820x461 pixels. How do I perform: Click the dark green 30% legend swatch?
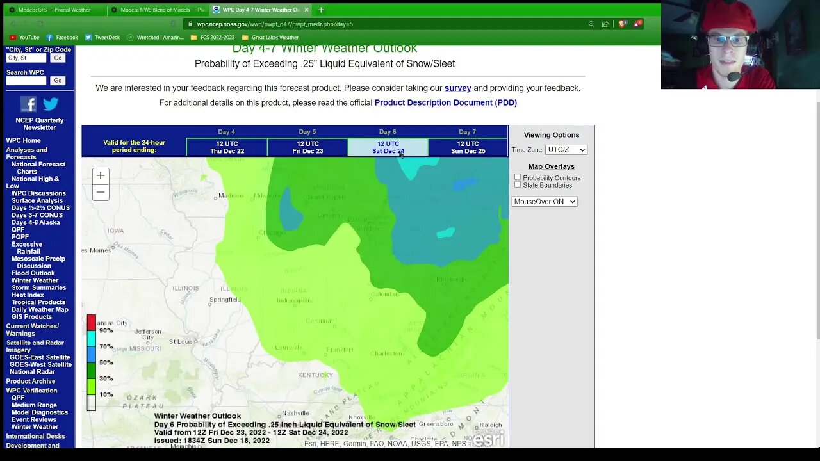92,371
